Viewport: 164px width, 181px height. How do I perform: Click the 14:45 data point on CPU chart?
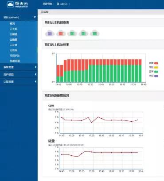62,117
